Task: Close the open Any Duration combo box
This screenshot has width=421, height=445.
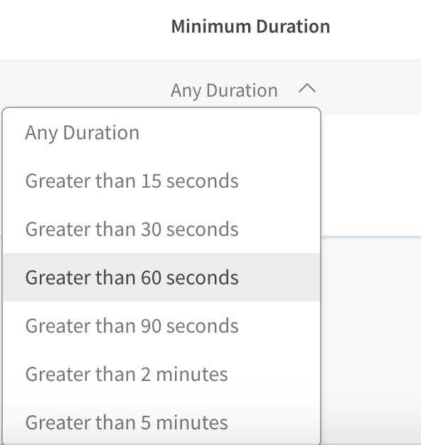Action: point(243,90)
